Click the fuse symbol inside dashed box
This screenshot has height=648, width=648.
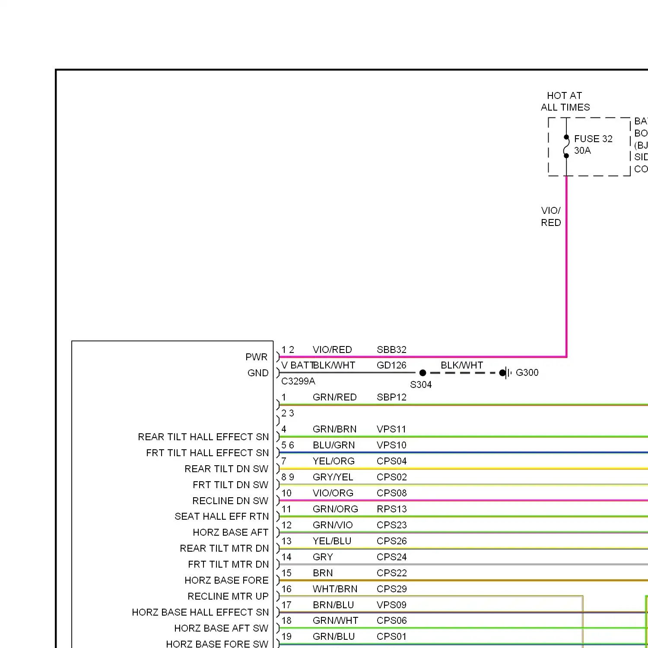coord(566,146)
